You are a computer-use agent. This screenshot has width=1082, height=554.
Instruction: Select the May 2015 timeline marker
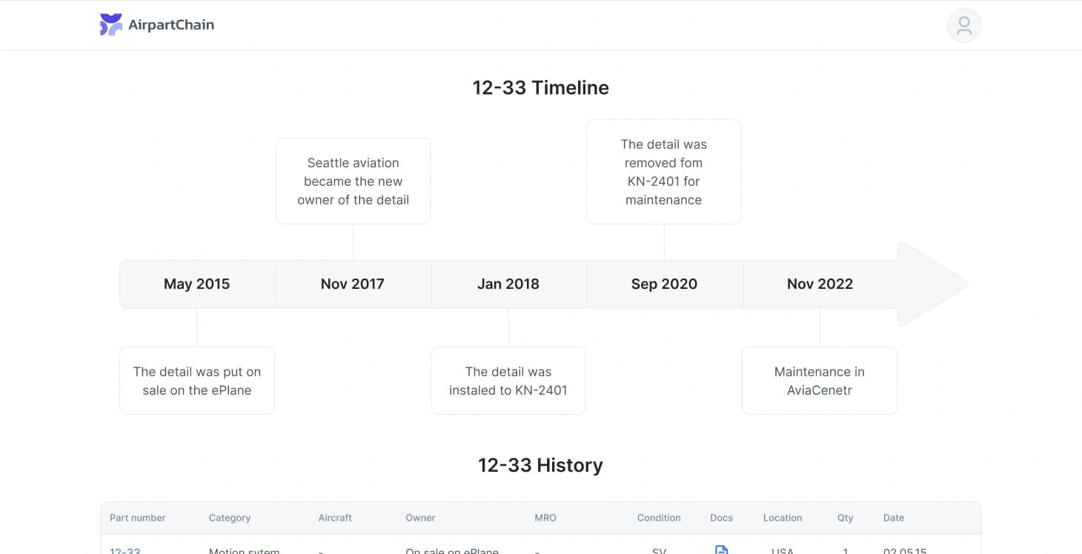(196, 284)
